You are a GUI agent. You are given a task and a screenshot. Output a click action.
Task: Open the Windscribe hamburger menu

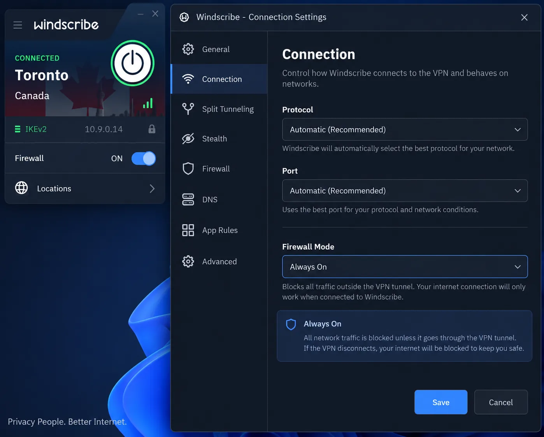(x=18, y=25)
